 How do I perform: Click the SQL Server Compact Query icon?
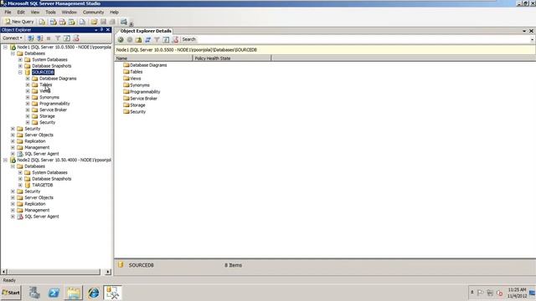coord(82,22)
